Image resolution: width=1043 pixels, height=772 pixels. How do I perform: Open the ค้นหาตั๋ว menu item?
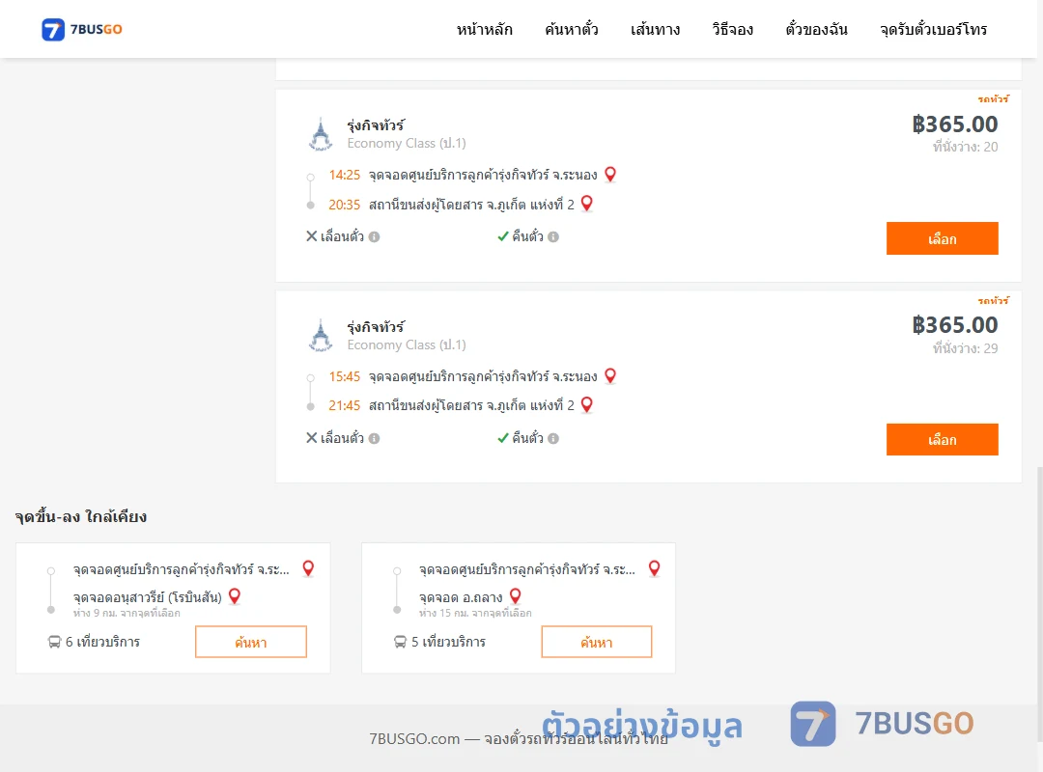tap(572, 30)
